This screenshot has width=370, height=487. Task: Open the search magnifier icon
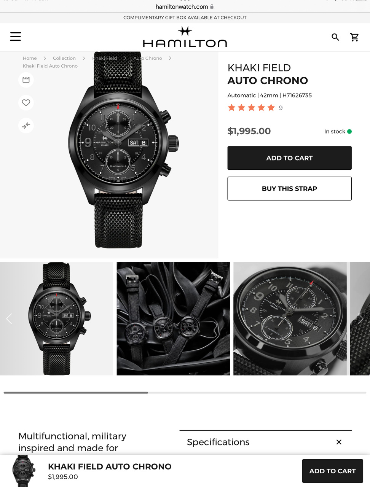(x=335, y=37)
